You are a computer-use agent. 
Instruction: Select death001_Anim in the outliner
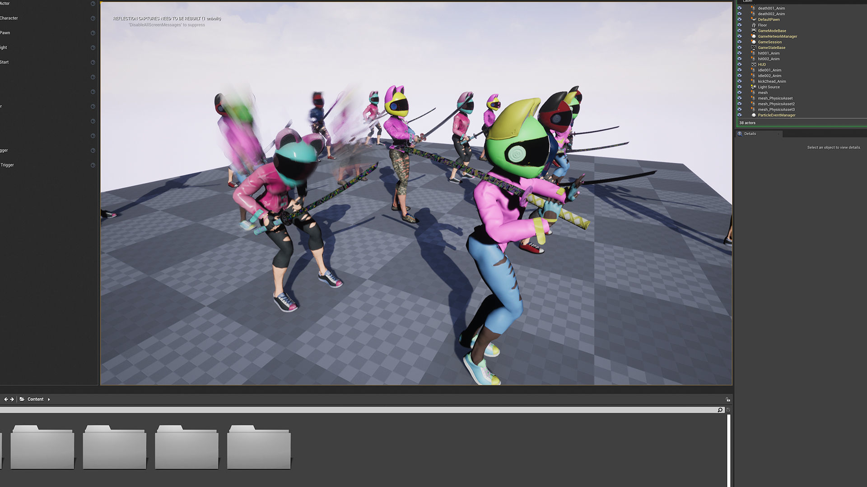click(771, 8)
